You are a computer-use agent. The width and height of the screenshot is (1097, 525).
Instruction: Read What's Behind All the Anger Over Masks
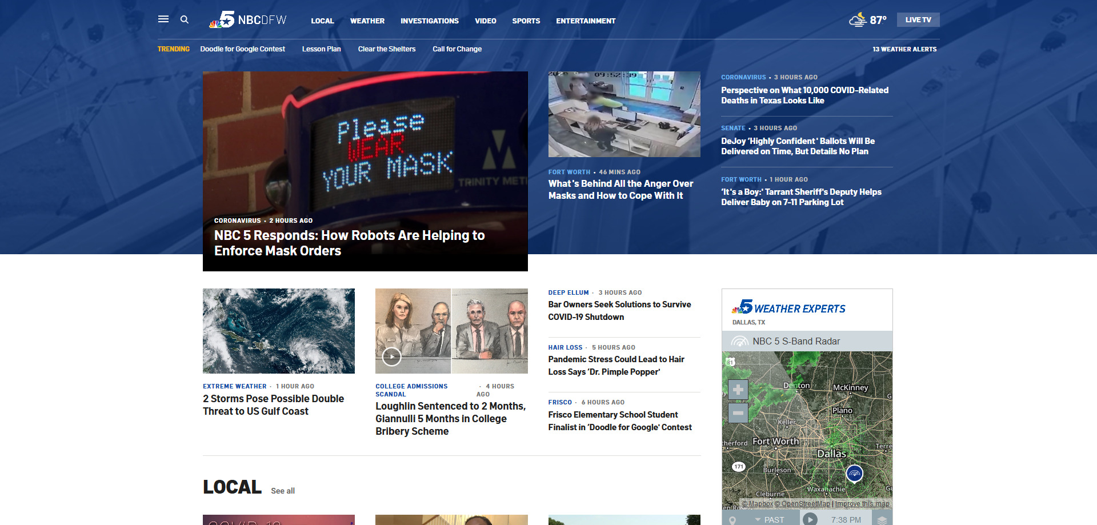point(620,190)
